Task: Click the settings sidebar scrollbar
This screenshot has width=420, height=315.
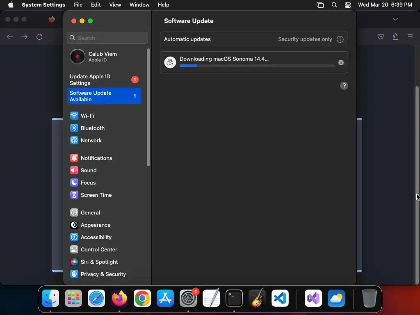Action: coord(148,107)
